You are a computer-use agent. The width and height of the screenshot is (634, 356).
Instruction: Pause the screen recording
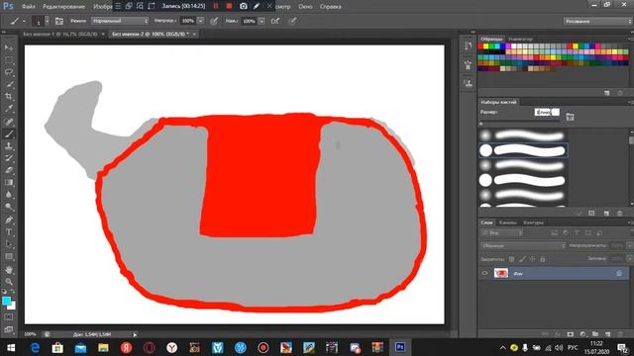[216, 6]
